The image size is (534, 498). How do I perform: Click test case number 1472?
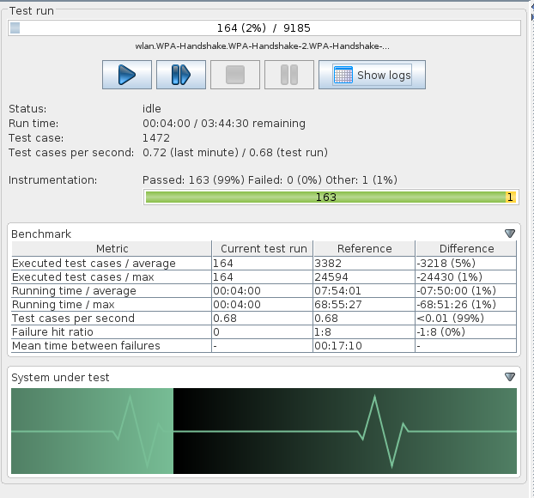click(x=156, y=138)
